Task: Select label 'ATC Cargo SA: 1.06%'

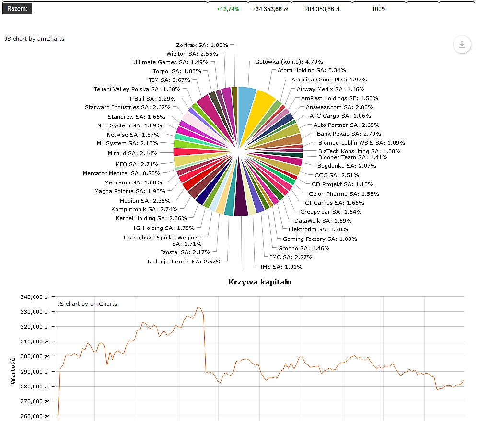Action: pos(340,116)
